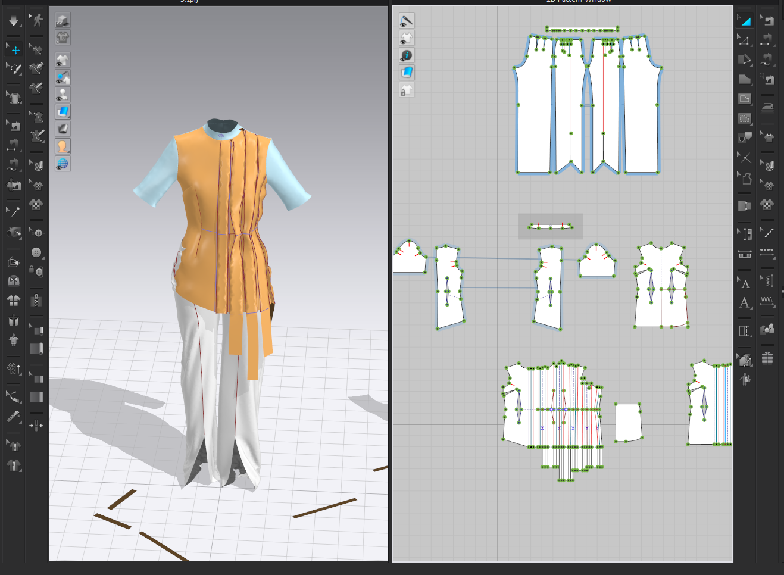784x575 pixels.
Task: Click the 2D pattern annotation 'A' tool
Action: coord(744,303)
